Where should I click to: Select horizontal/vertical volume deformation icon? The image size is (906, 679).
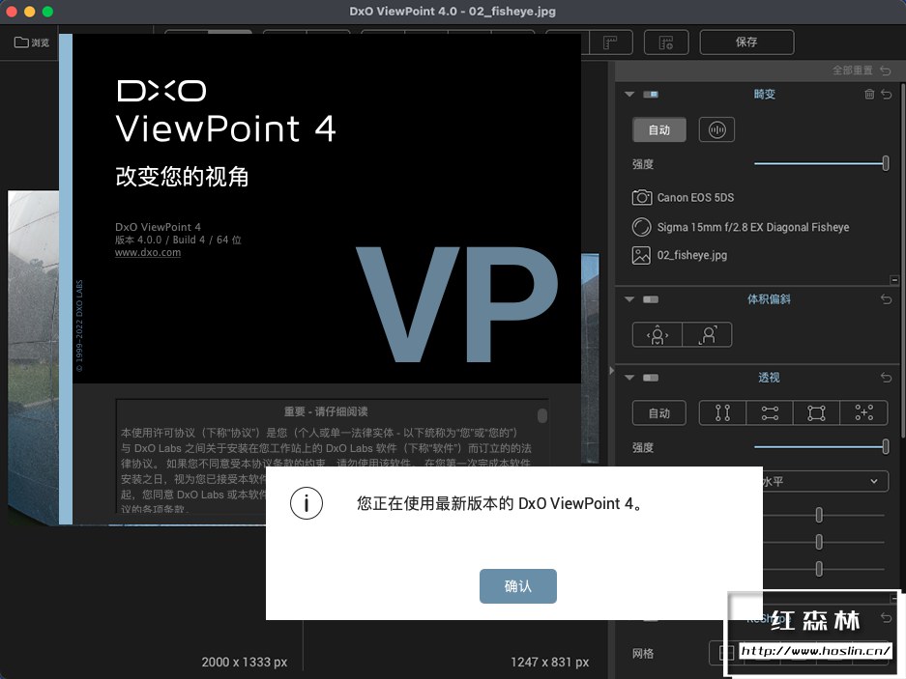658,335
